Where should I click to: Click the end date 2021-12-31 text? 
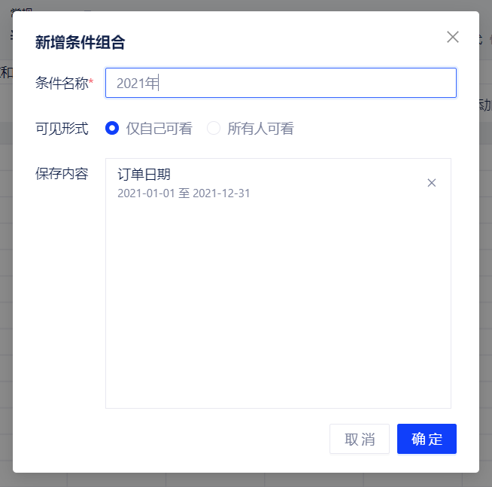point(221,193)
